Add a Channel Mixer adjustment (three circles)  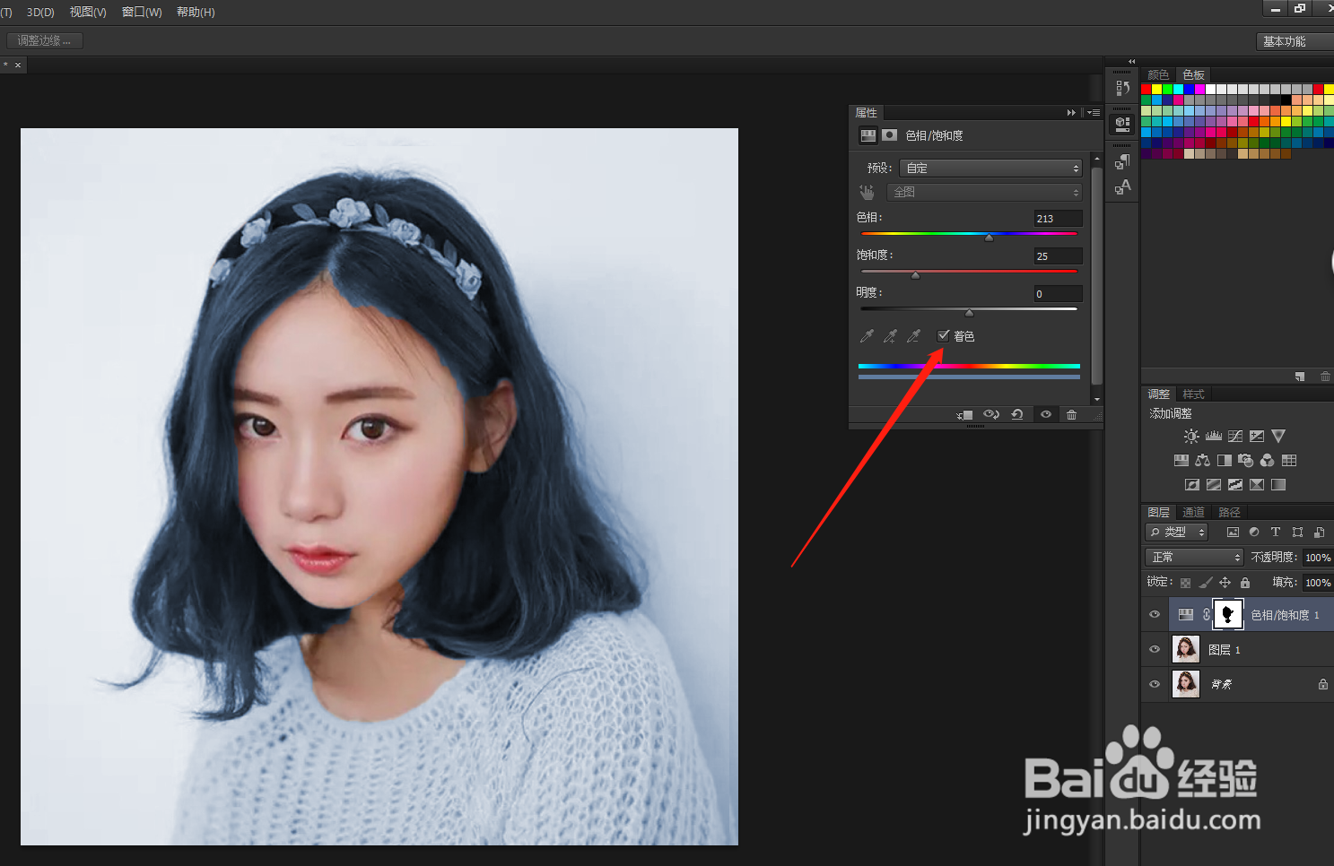tap(1268, 461)
